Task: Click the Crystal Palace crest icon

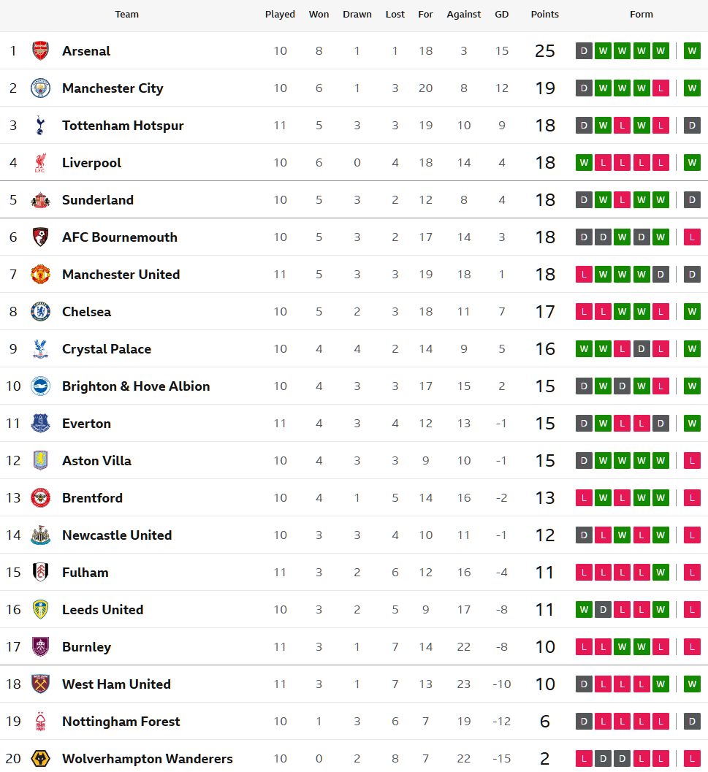Action: 40,349
